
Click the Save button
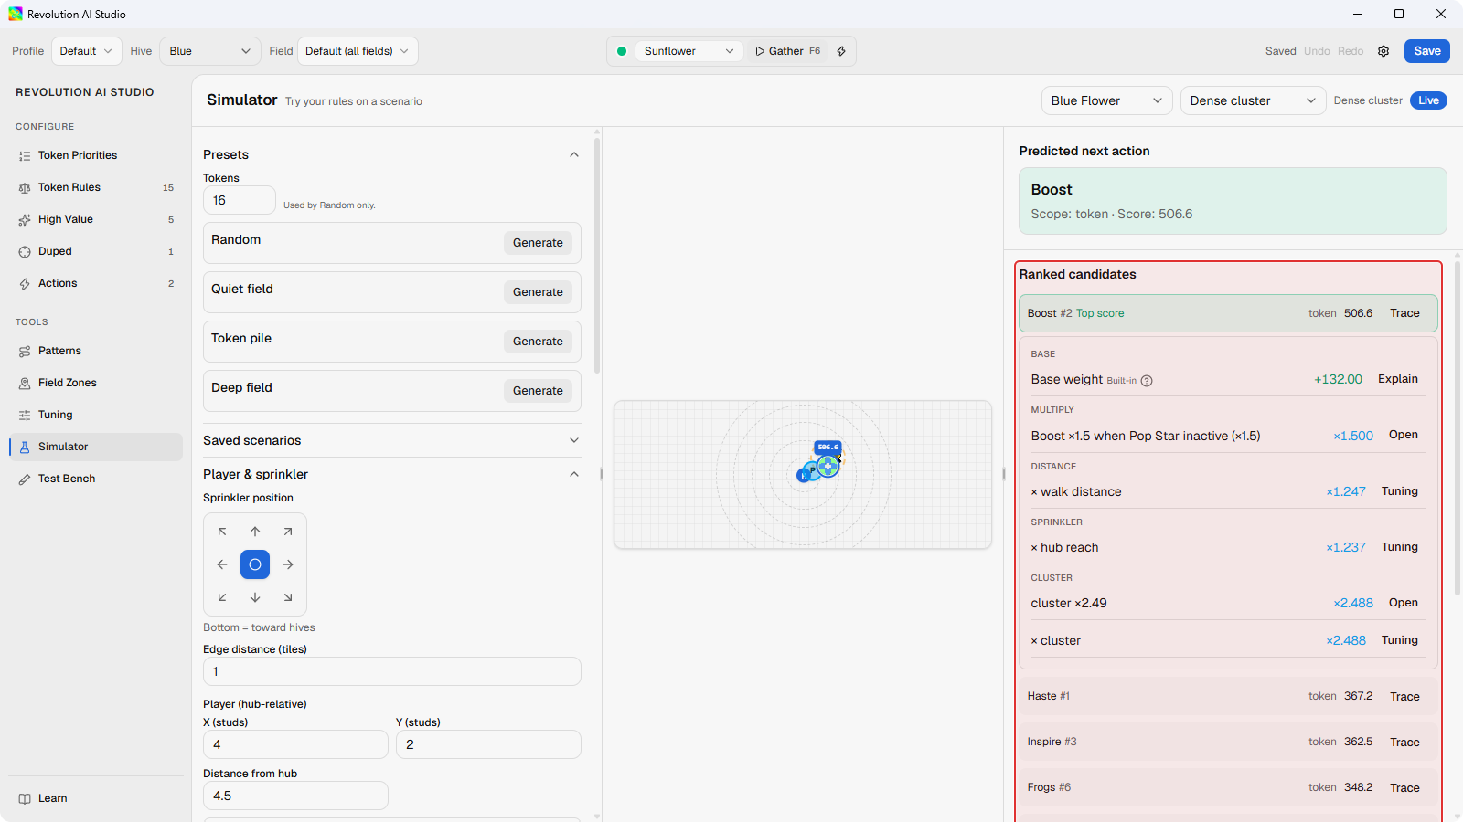click(1427, 51)
